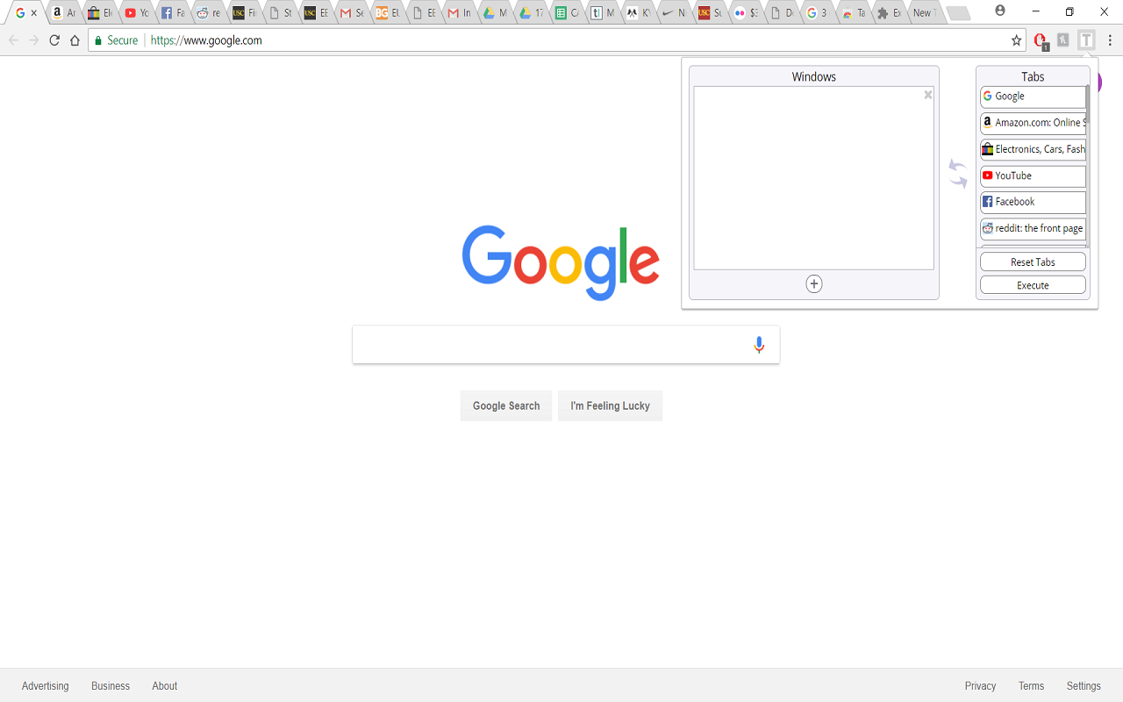Switch to the green Sheets tab
The width and height of the screenshot is (1123, 702).
[x=567, y=13]
